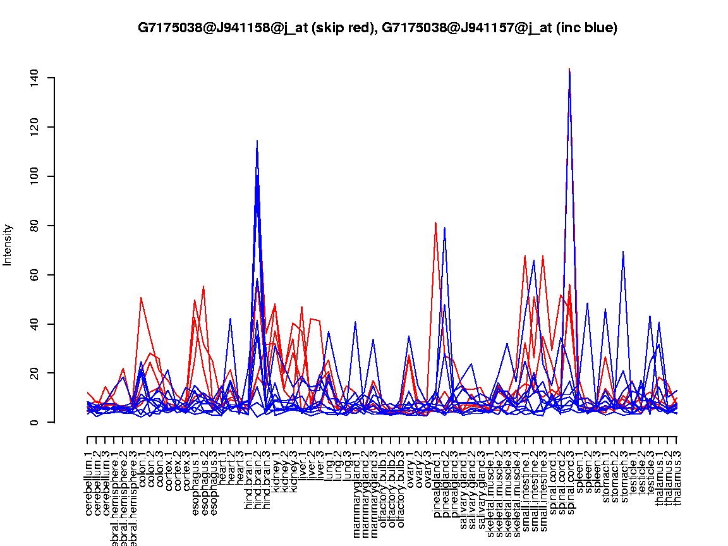This screenshot has height=546, width=728.
Task: Click the Intensity y-axis label
Action: coord(8,245)
